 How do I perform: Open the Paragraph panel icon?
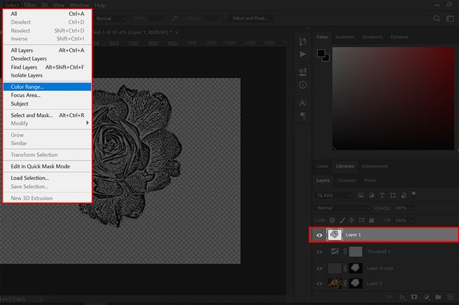(x=303, y=115)
